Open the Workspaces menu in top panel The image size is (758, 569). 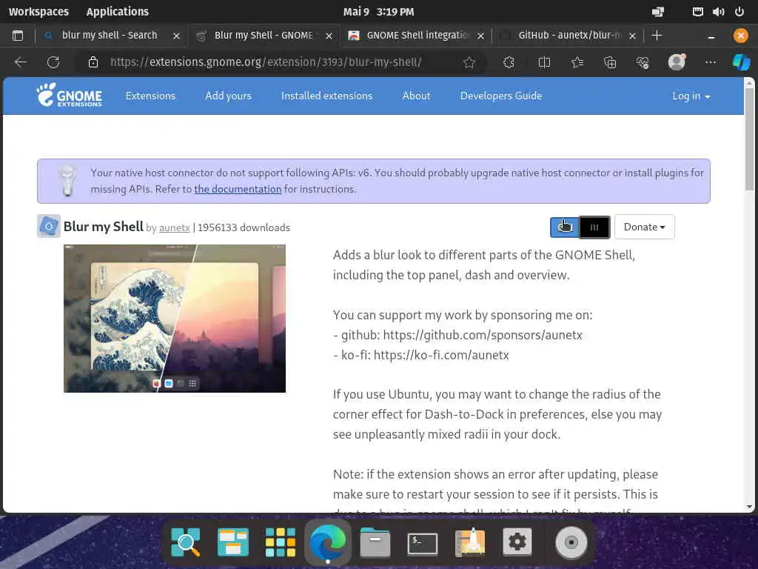point(38,12)
